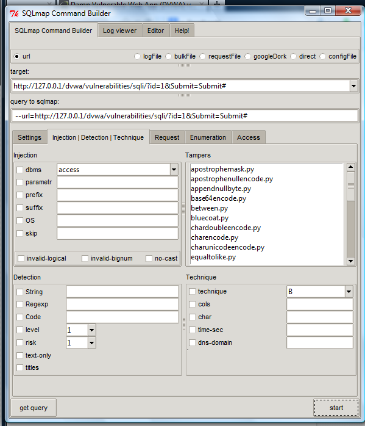Click the get query button
Screen dimensions: 365x426
pyautogui.click(x=34, y=408)
